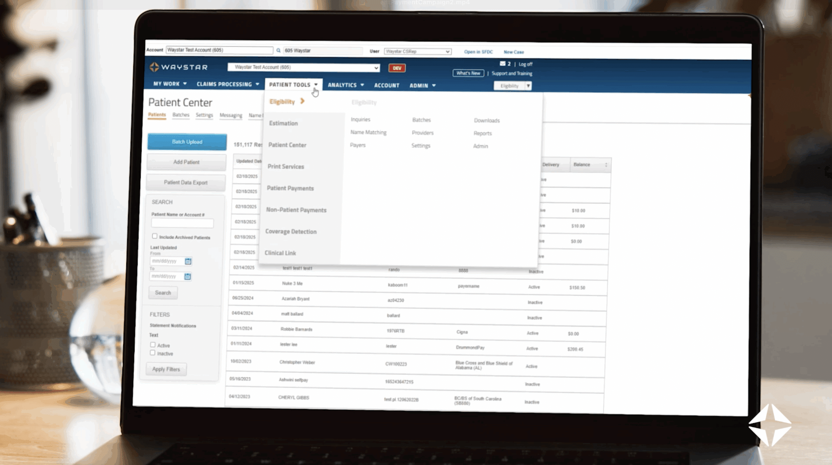Click the search magnifier icon next to 605 Waystar
Image resolution: width=832 pixels, height=465 pixels.
pyautogui.click(x=279, y=51)
